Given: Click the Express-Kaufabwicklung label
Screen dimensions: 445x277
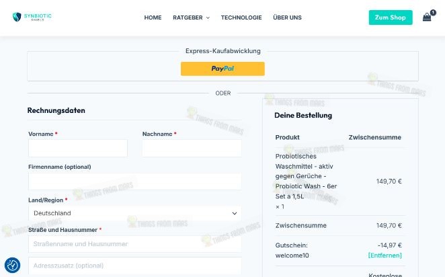Looking at the screenshot, I should click(x=223, y=51).
